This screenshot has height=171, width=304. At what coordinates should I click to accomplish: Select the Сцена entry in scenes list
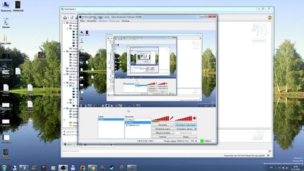(111, 119)
